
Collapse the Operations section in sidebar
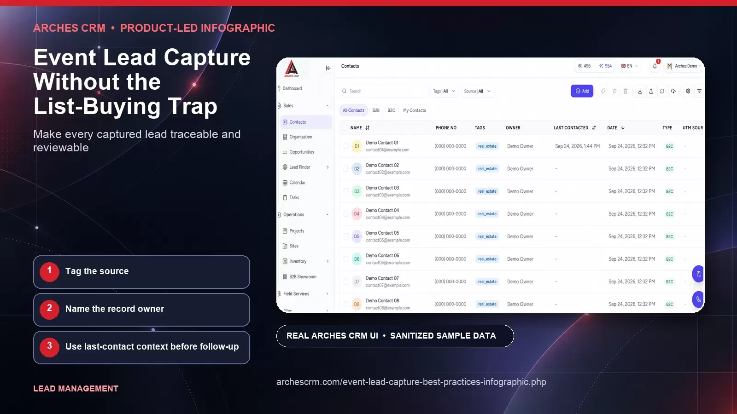click(328, 215)
